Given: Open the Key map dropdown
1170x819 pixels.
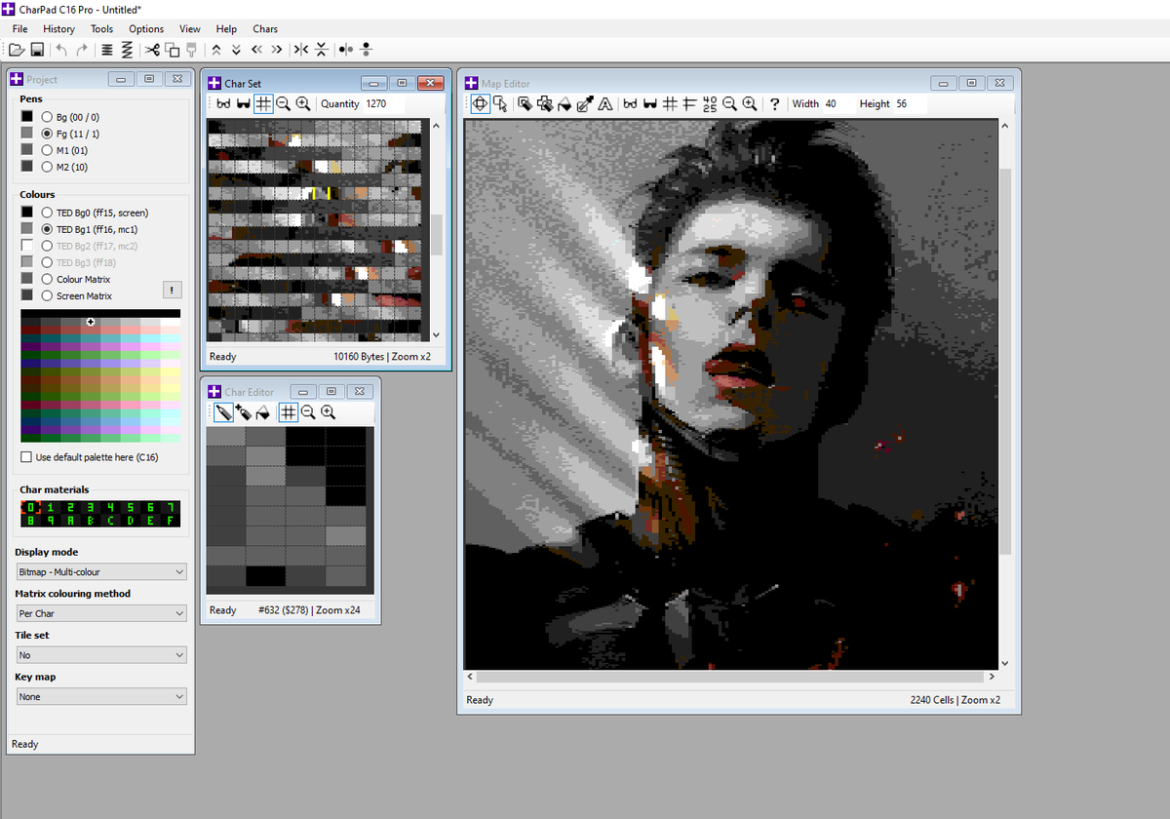Looking at the screenshot, I should tap(100, 696).
